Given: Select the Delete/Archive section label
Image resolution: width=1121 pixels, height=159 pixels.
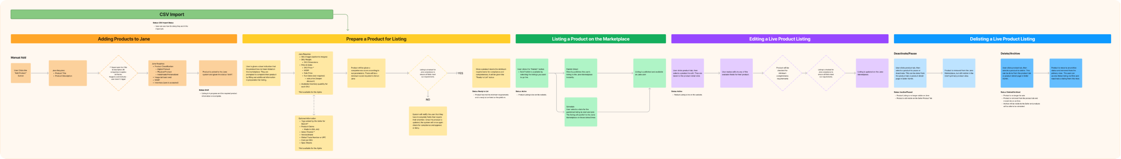Looking at the screenshot, I should click(1010, 54).
